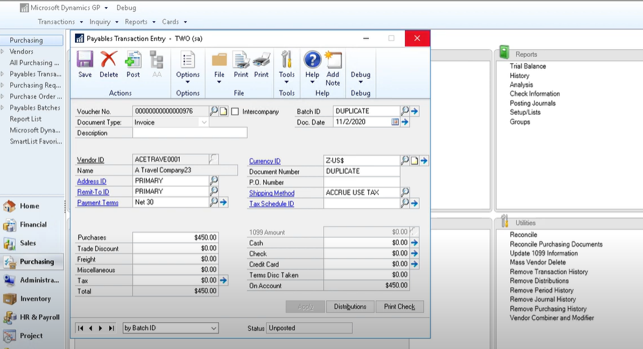Open Help via the question mark icon
This screenshot has width=643, height=349.
312,64
